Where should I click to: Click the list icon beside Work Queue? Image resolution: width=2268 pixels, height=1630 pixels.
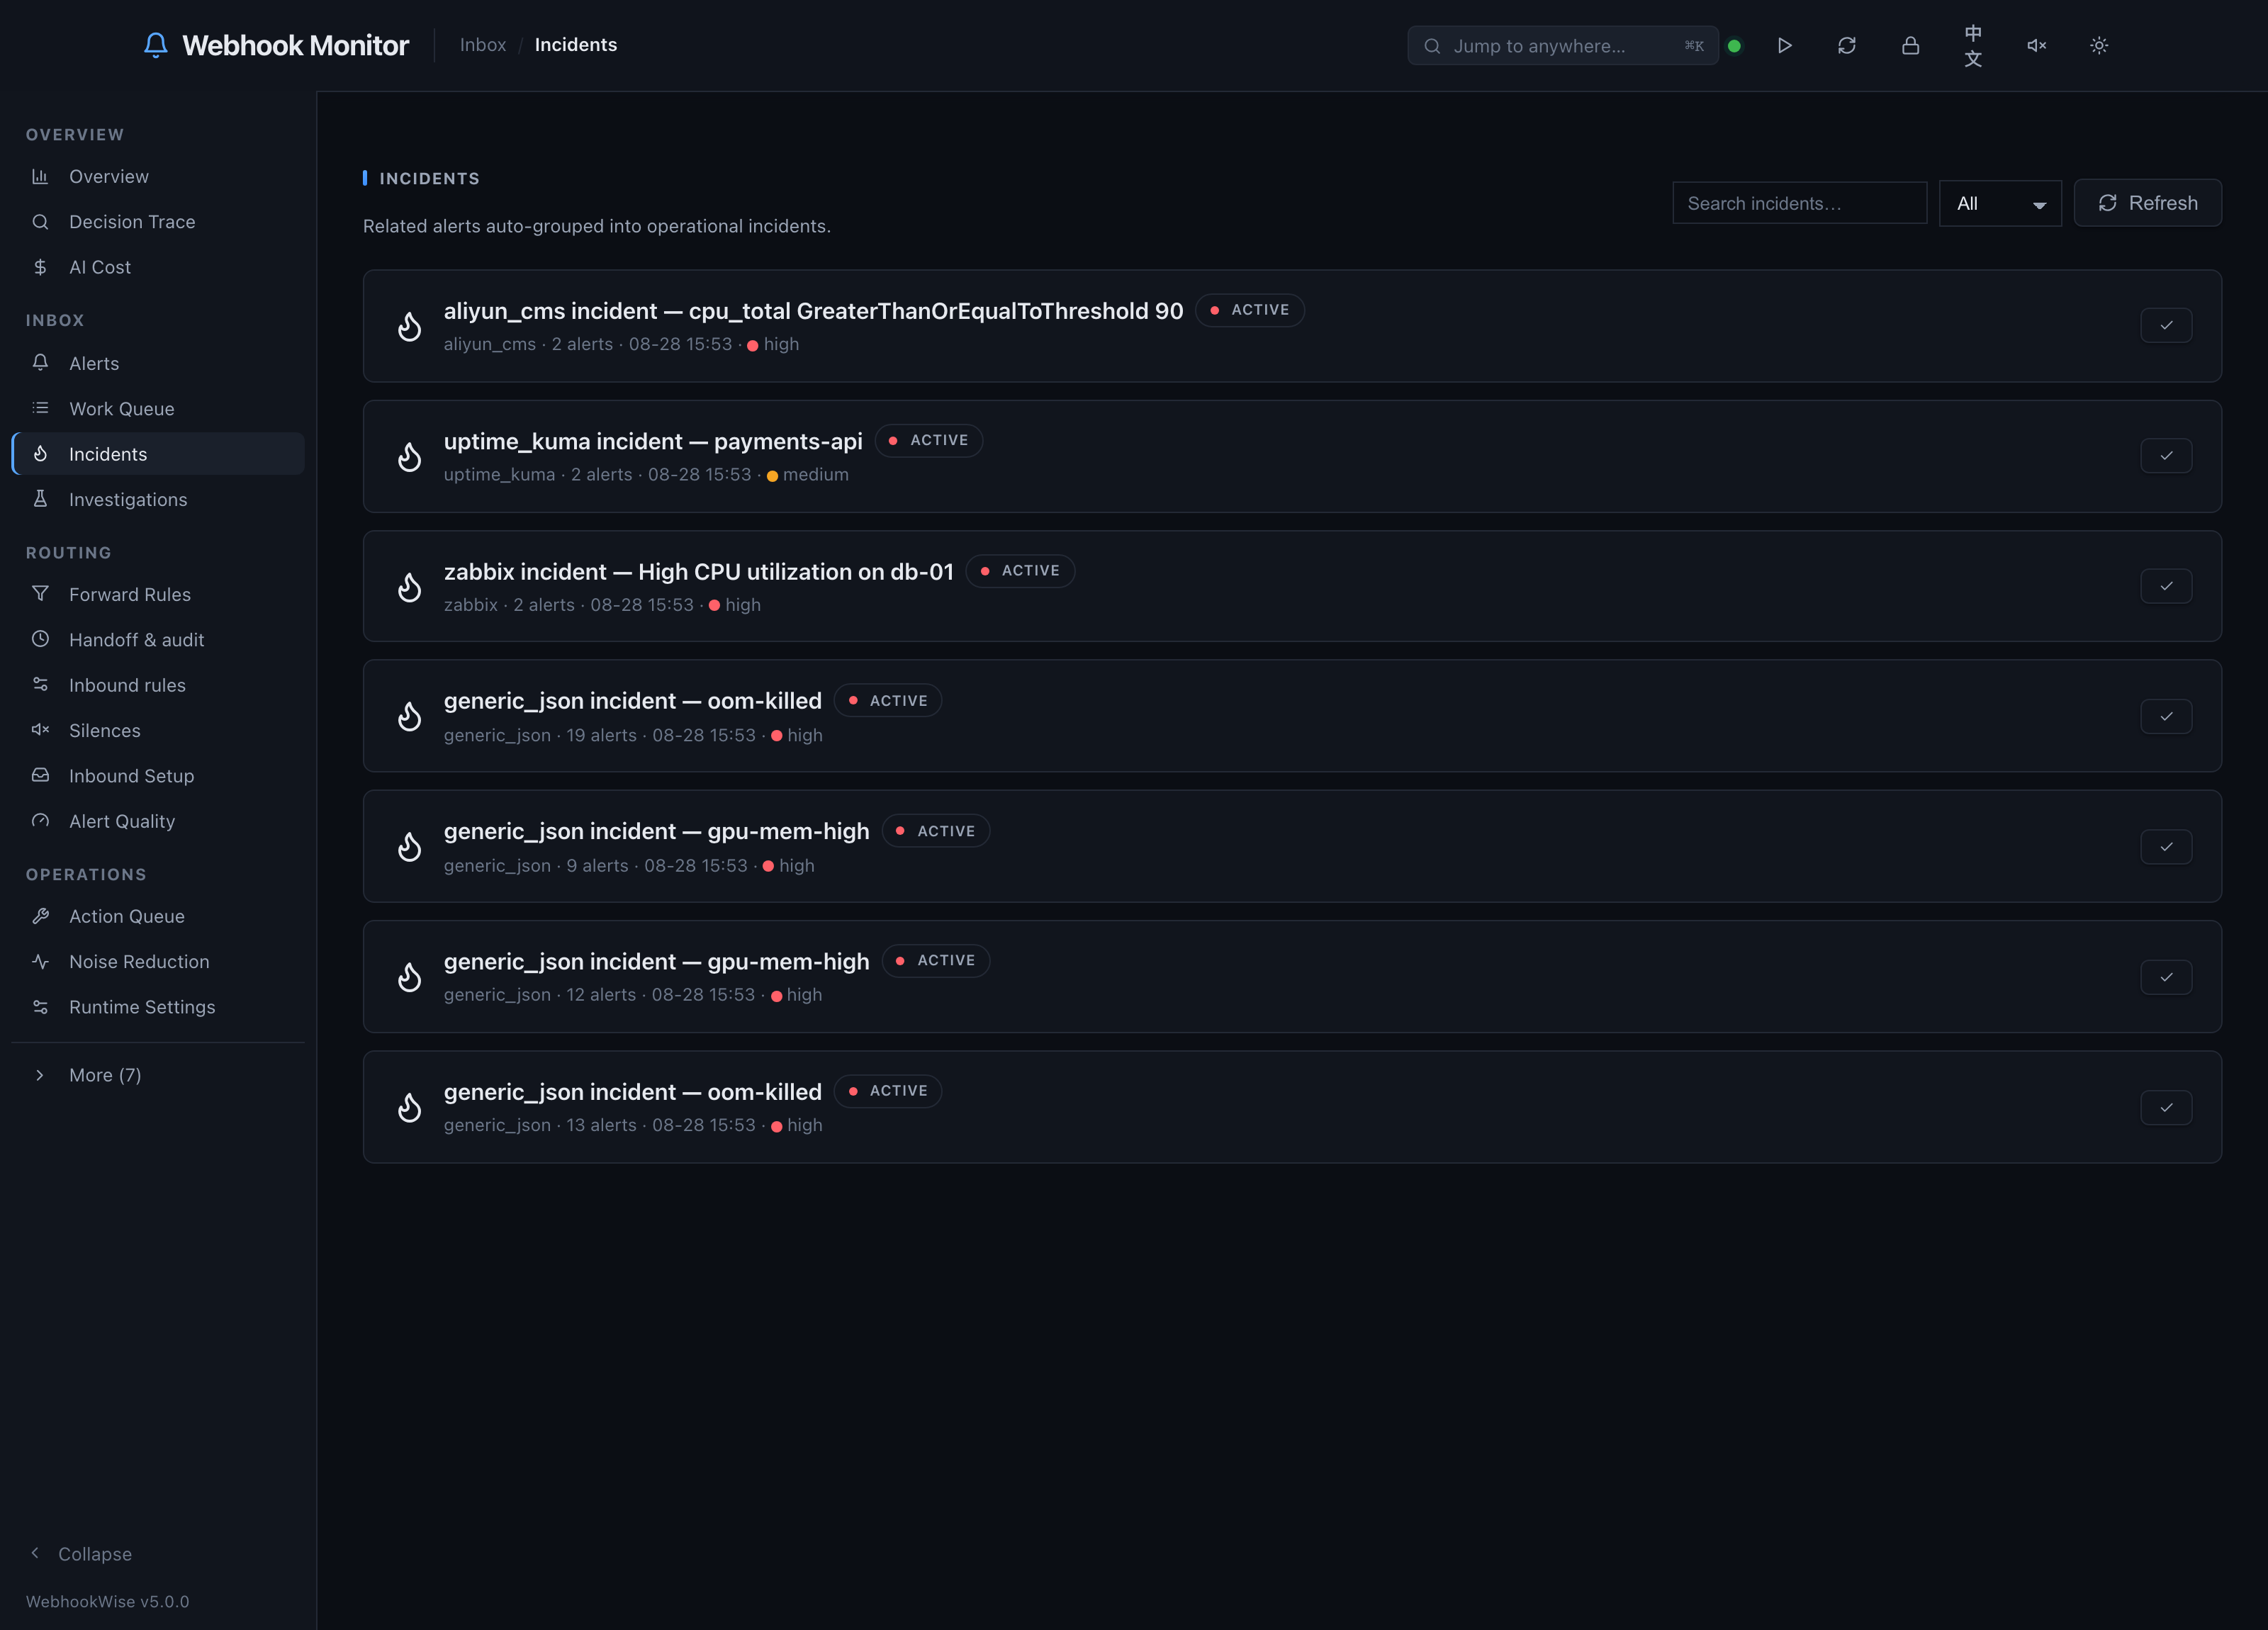click(x=40, y=408)
